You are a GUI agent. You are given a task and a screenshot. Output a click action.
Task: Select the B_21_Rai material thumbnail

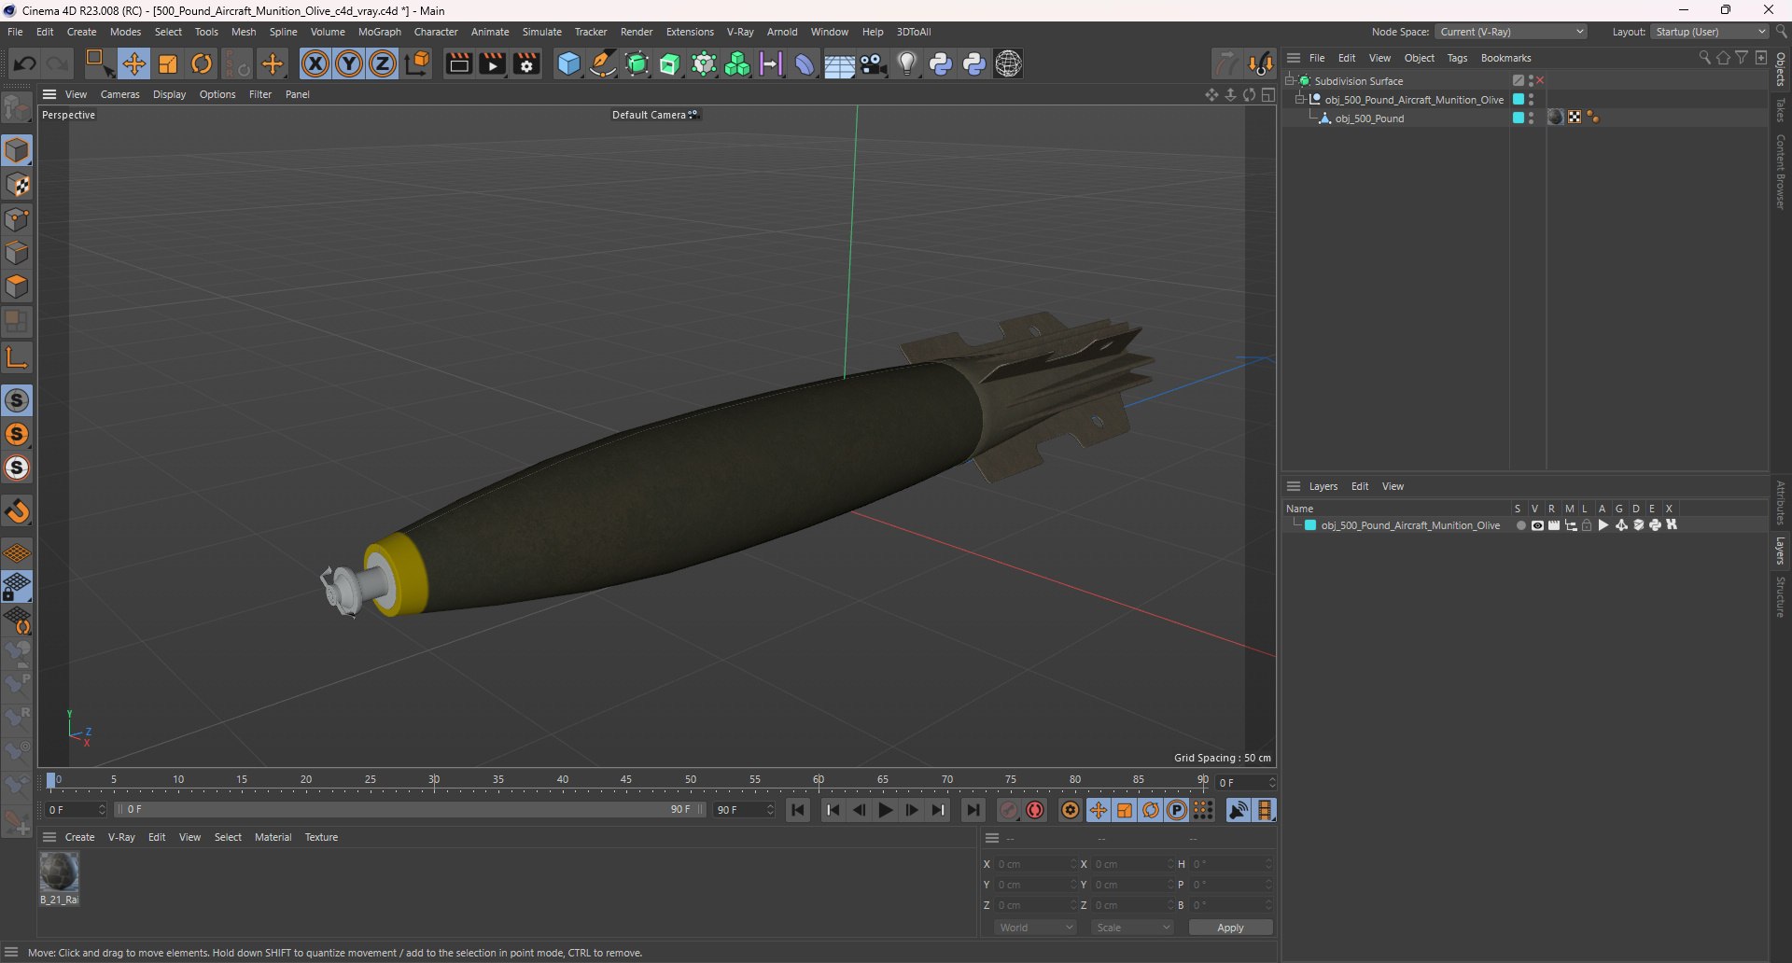[x=59, y=873]
